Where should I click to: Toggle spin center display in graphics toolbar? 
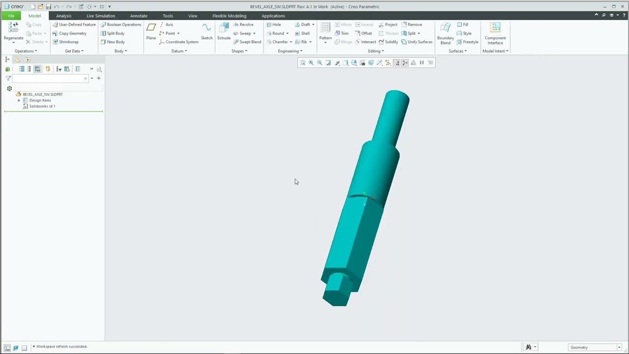click(405, 62)
